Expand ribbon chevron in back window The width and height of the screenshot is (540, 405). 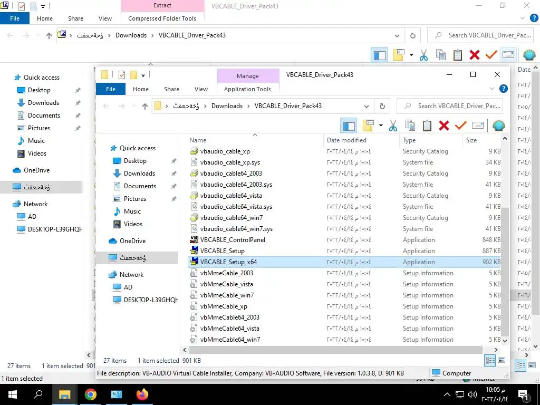click(x=523, y=18)
